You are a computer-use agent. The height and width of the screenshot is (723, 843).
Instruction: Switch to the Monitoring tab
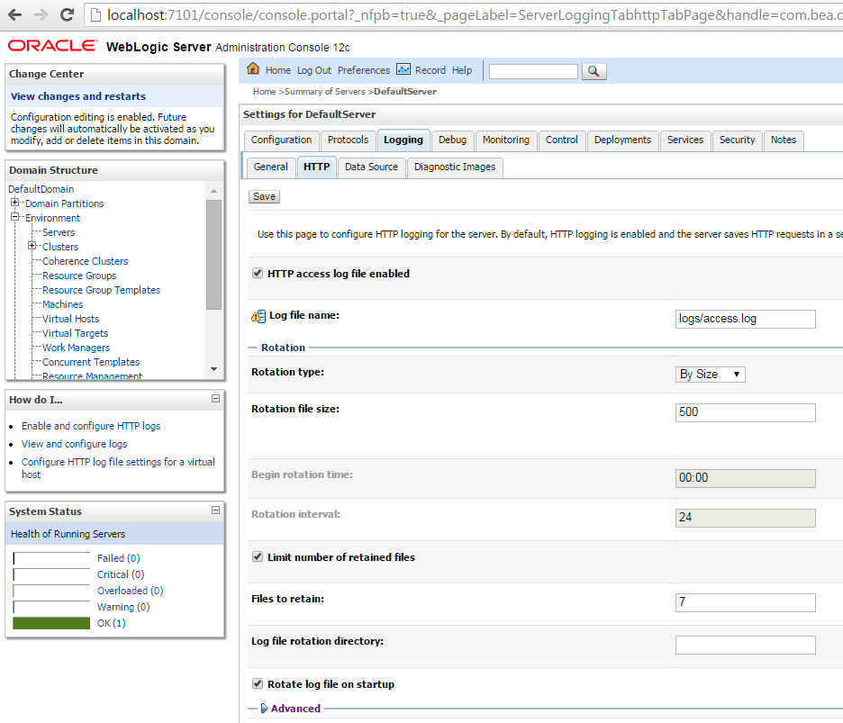(506, 140)
